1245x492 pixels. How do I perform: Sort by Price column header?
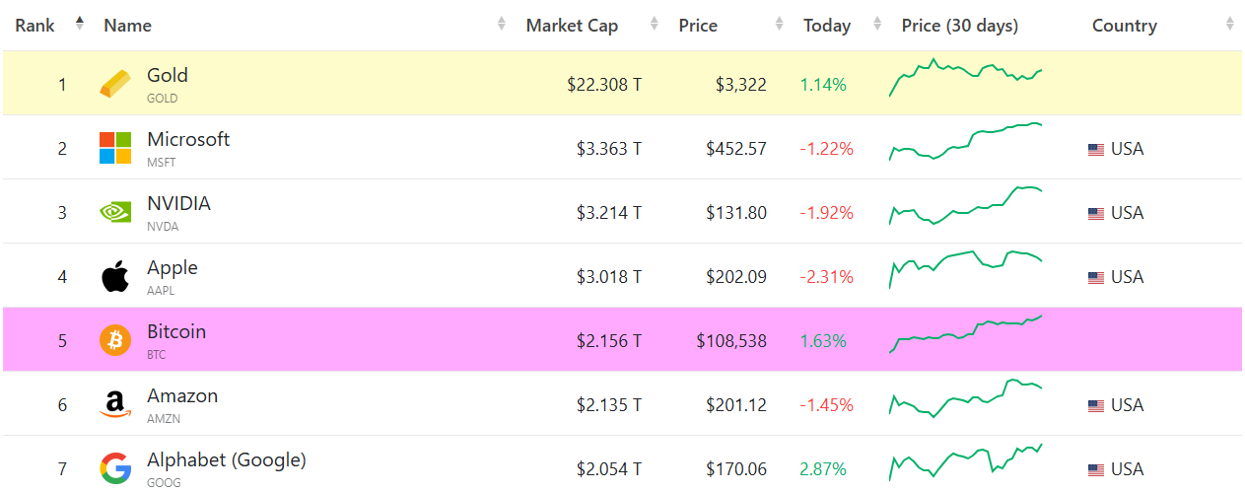pyautogui.click(x=698, y=26)
